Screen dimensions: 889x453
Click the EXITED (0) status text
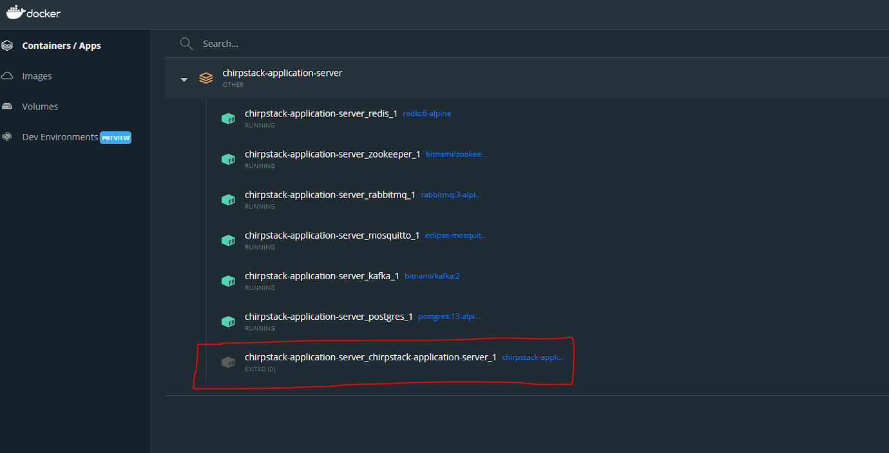click(260, 369)
